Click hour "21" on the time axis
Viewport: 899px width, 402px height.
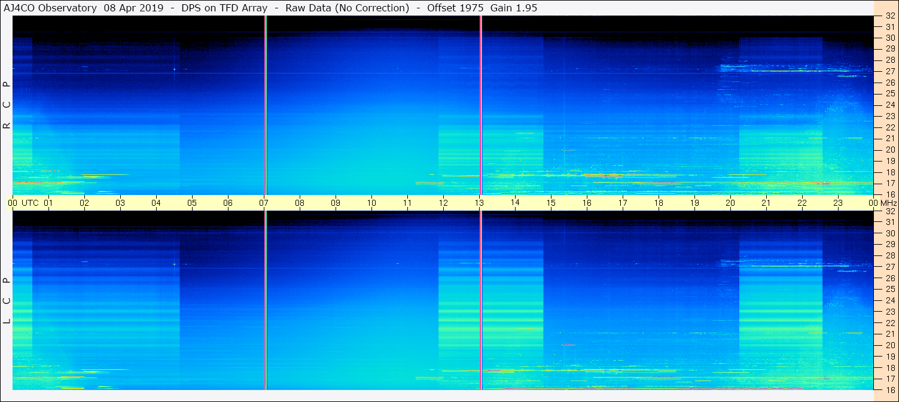pos(766,203)
